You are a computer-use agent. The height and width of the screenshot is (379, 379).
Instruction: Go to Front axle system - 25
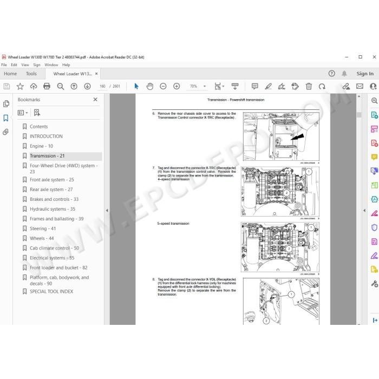click(x=52, y=180)
